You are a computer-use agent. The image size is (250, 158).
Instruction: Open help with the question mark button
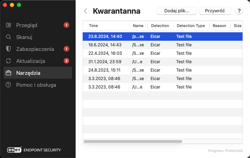239,11
